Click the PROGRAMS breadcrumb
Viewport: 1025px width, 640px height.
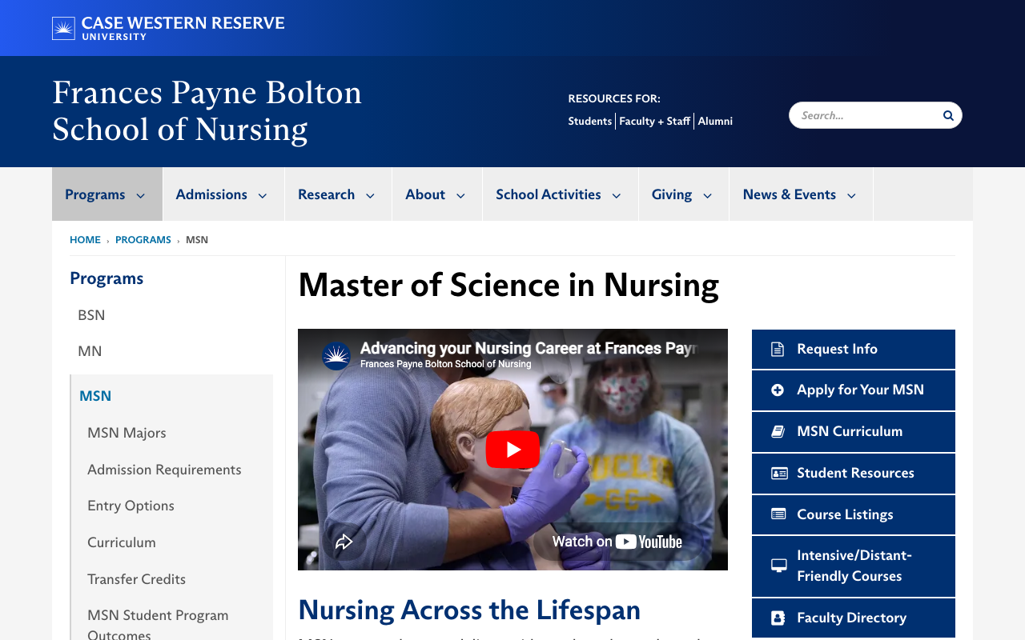pos(143,240)
